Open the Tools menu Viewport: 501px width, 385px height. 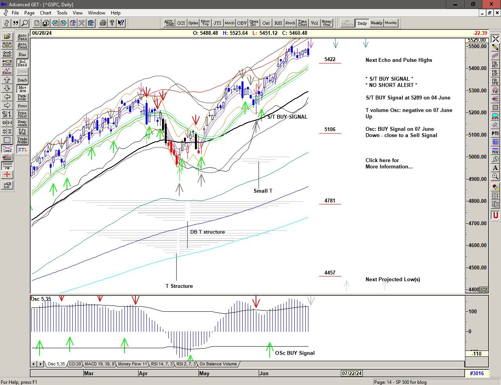pos(62,13)
